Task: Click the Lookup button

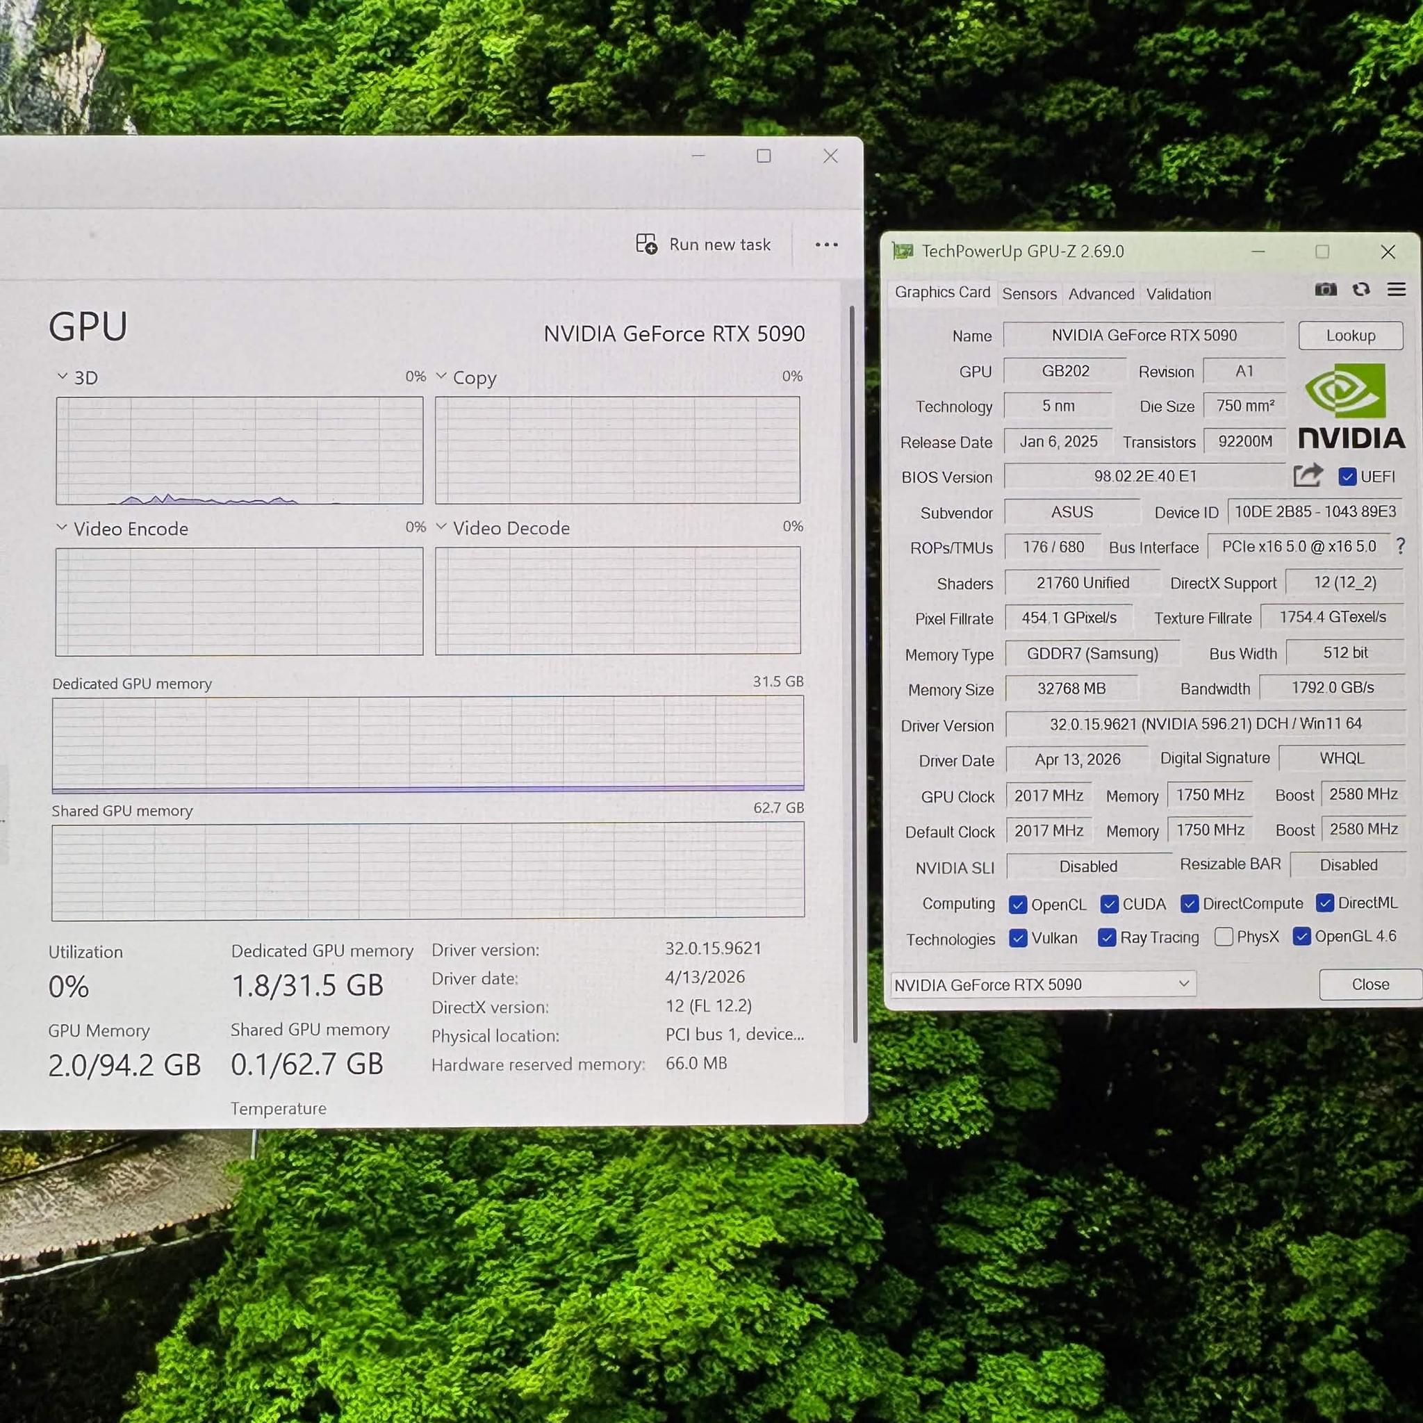Action: [x=1351, y=336]
